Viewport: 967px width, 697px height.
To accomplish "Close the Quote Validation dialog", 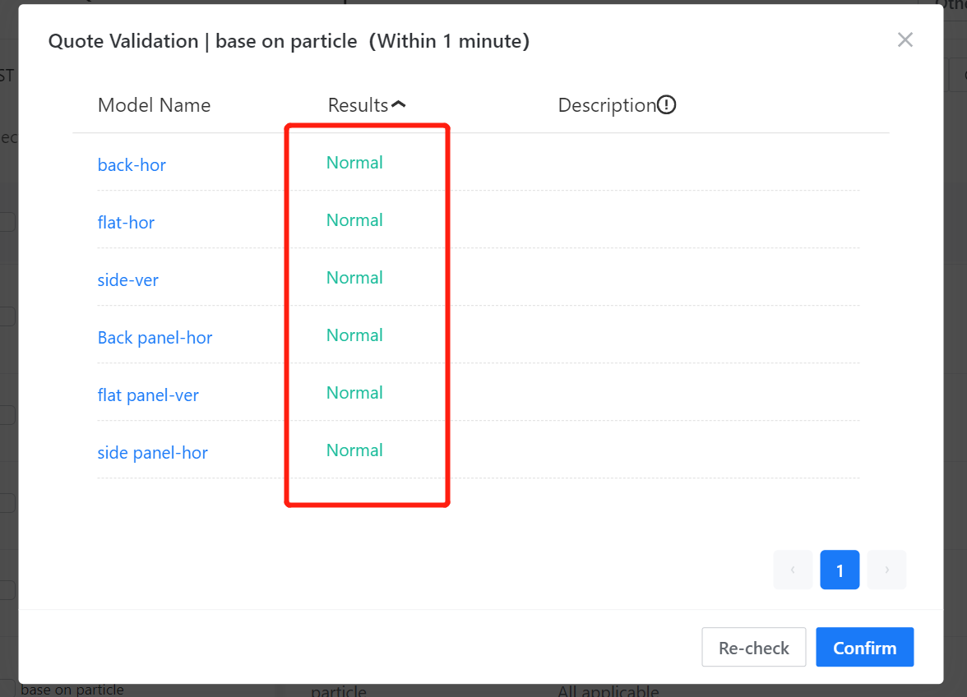I will point(905,40).
